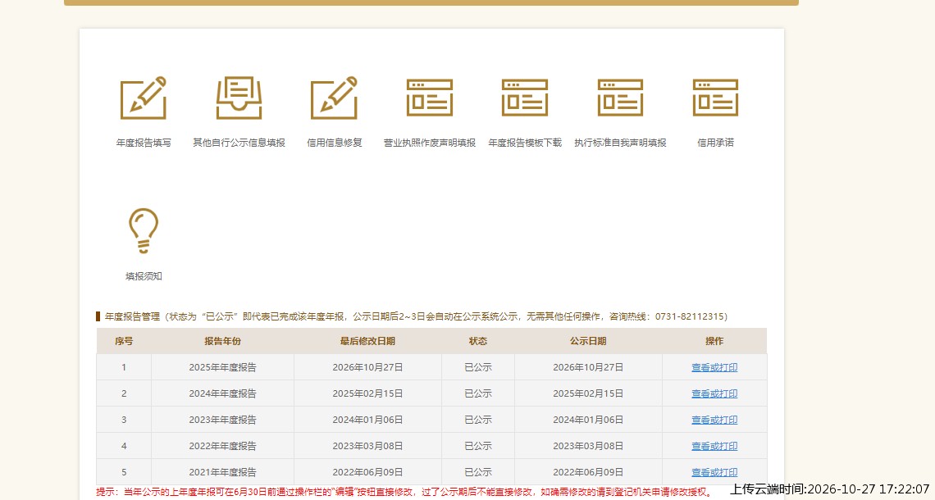Click the red 提示 notice text
The width and height of the screenshot is (935, 500).
coord(405,493)
